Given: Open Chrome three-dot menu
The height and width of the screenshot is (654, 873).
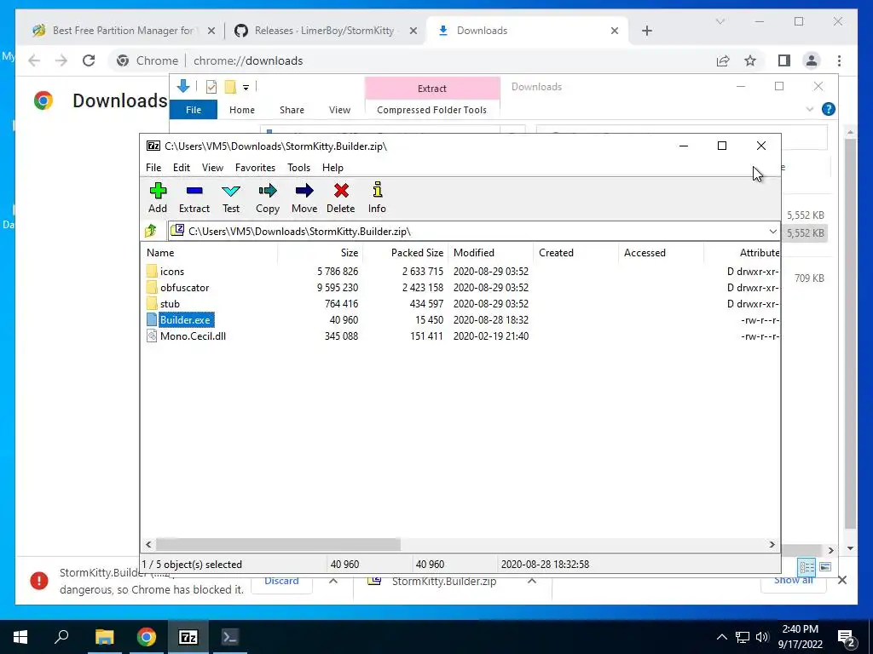Looking at the screenshot, I should (x=839, y=60).
